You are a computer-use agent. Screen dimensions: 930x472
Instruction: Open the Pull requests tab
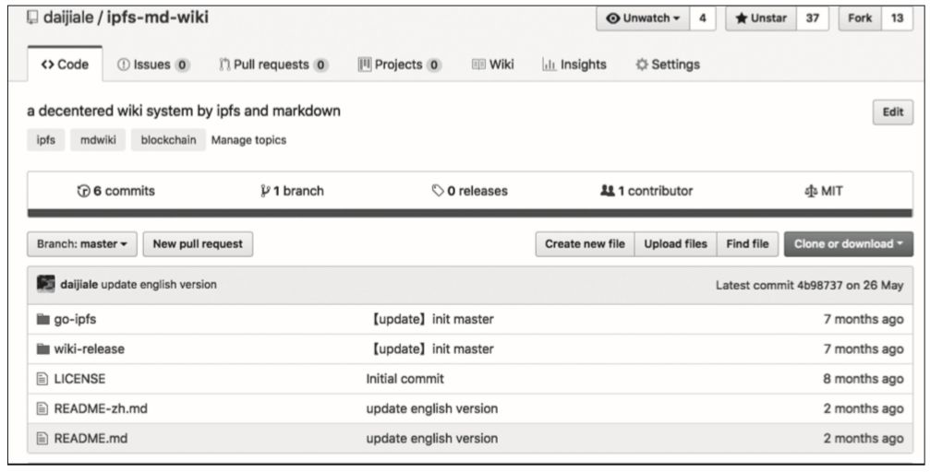click(273, 65)
